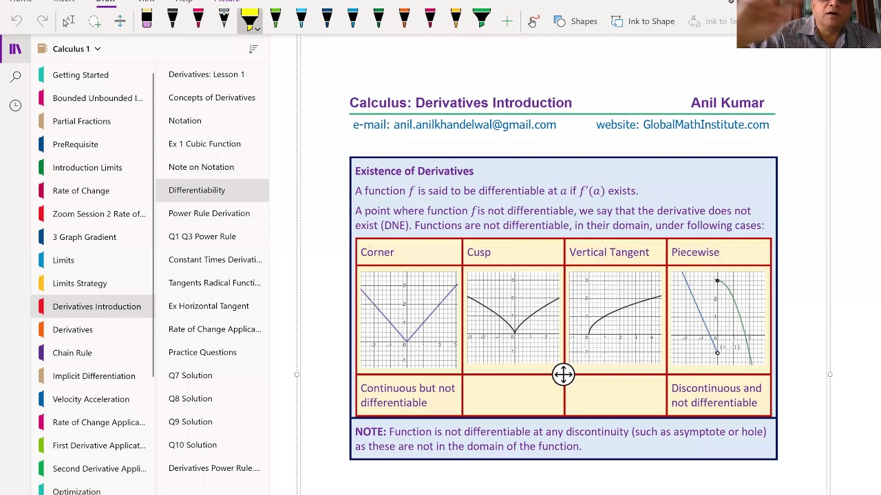
Task: Click the 'Discontinuous and not differentiable' text
Action: [716, 395]
